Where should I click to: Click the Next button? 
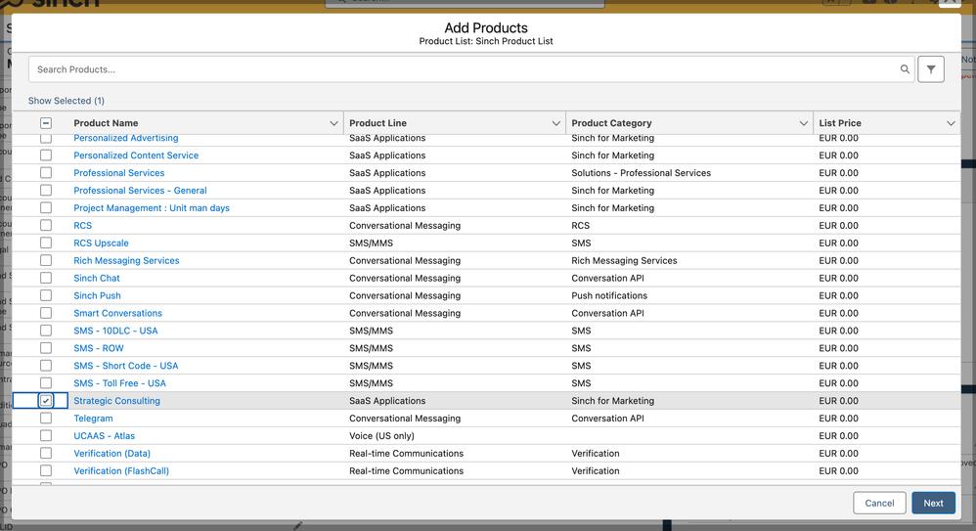point(933,503)
